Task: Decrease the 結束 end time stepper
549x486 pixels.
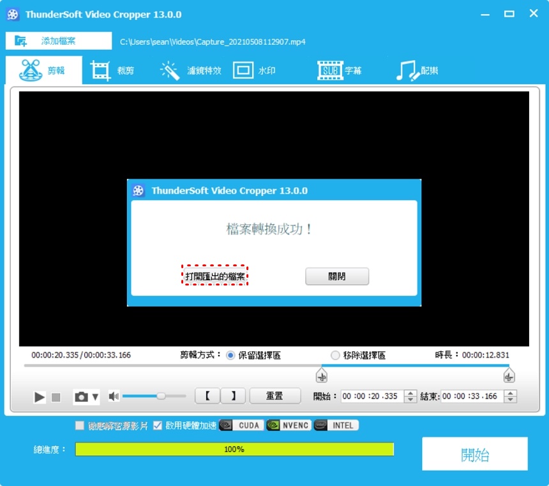Action: tap(510, 400)
